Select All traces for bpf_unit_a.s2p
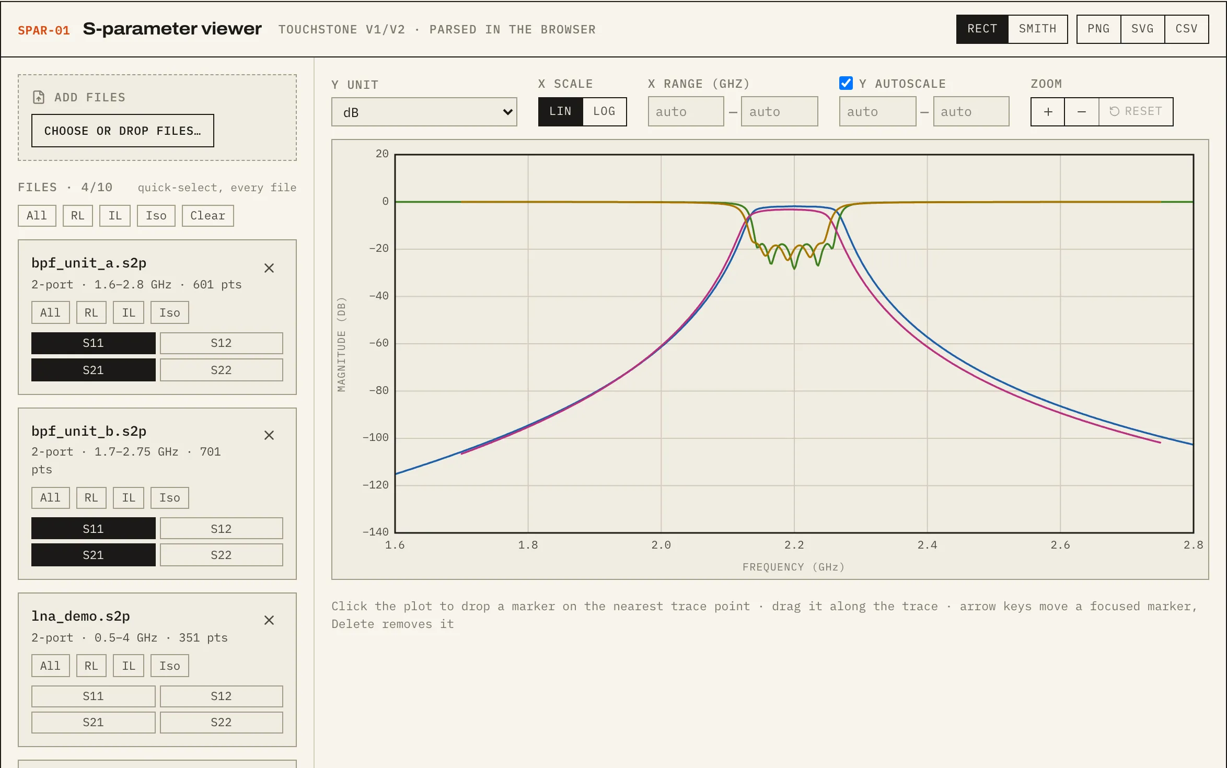The image size is (1227, 768). [x=51, y=313]
